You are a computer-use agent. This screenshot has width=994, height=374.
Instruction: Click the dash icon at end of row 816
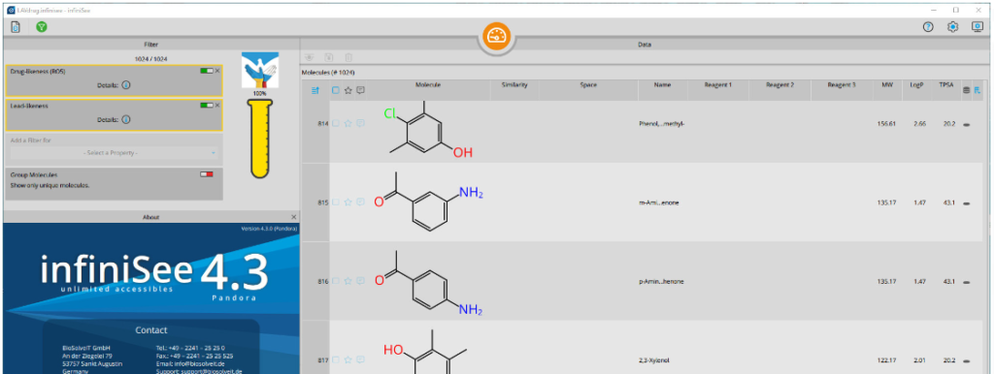pos(967,282)
